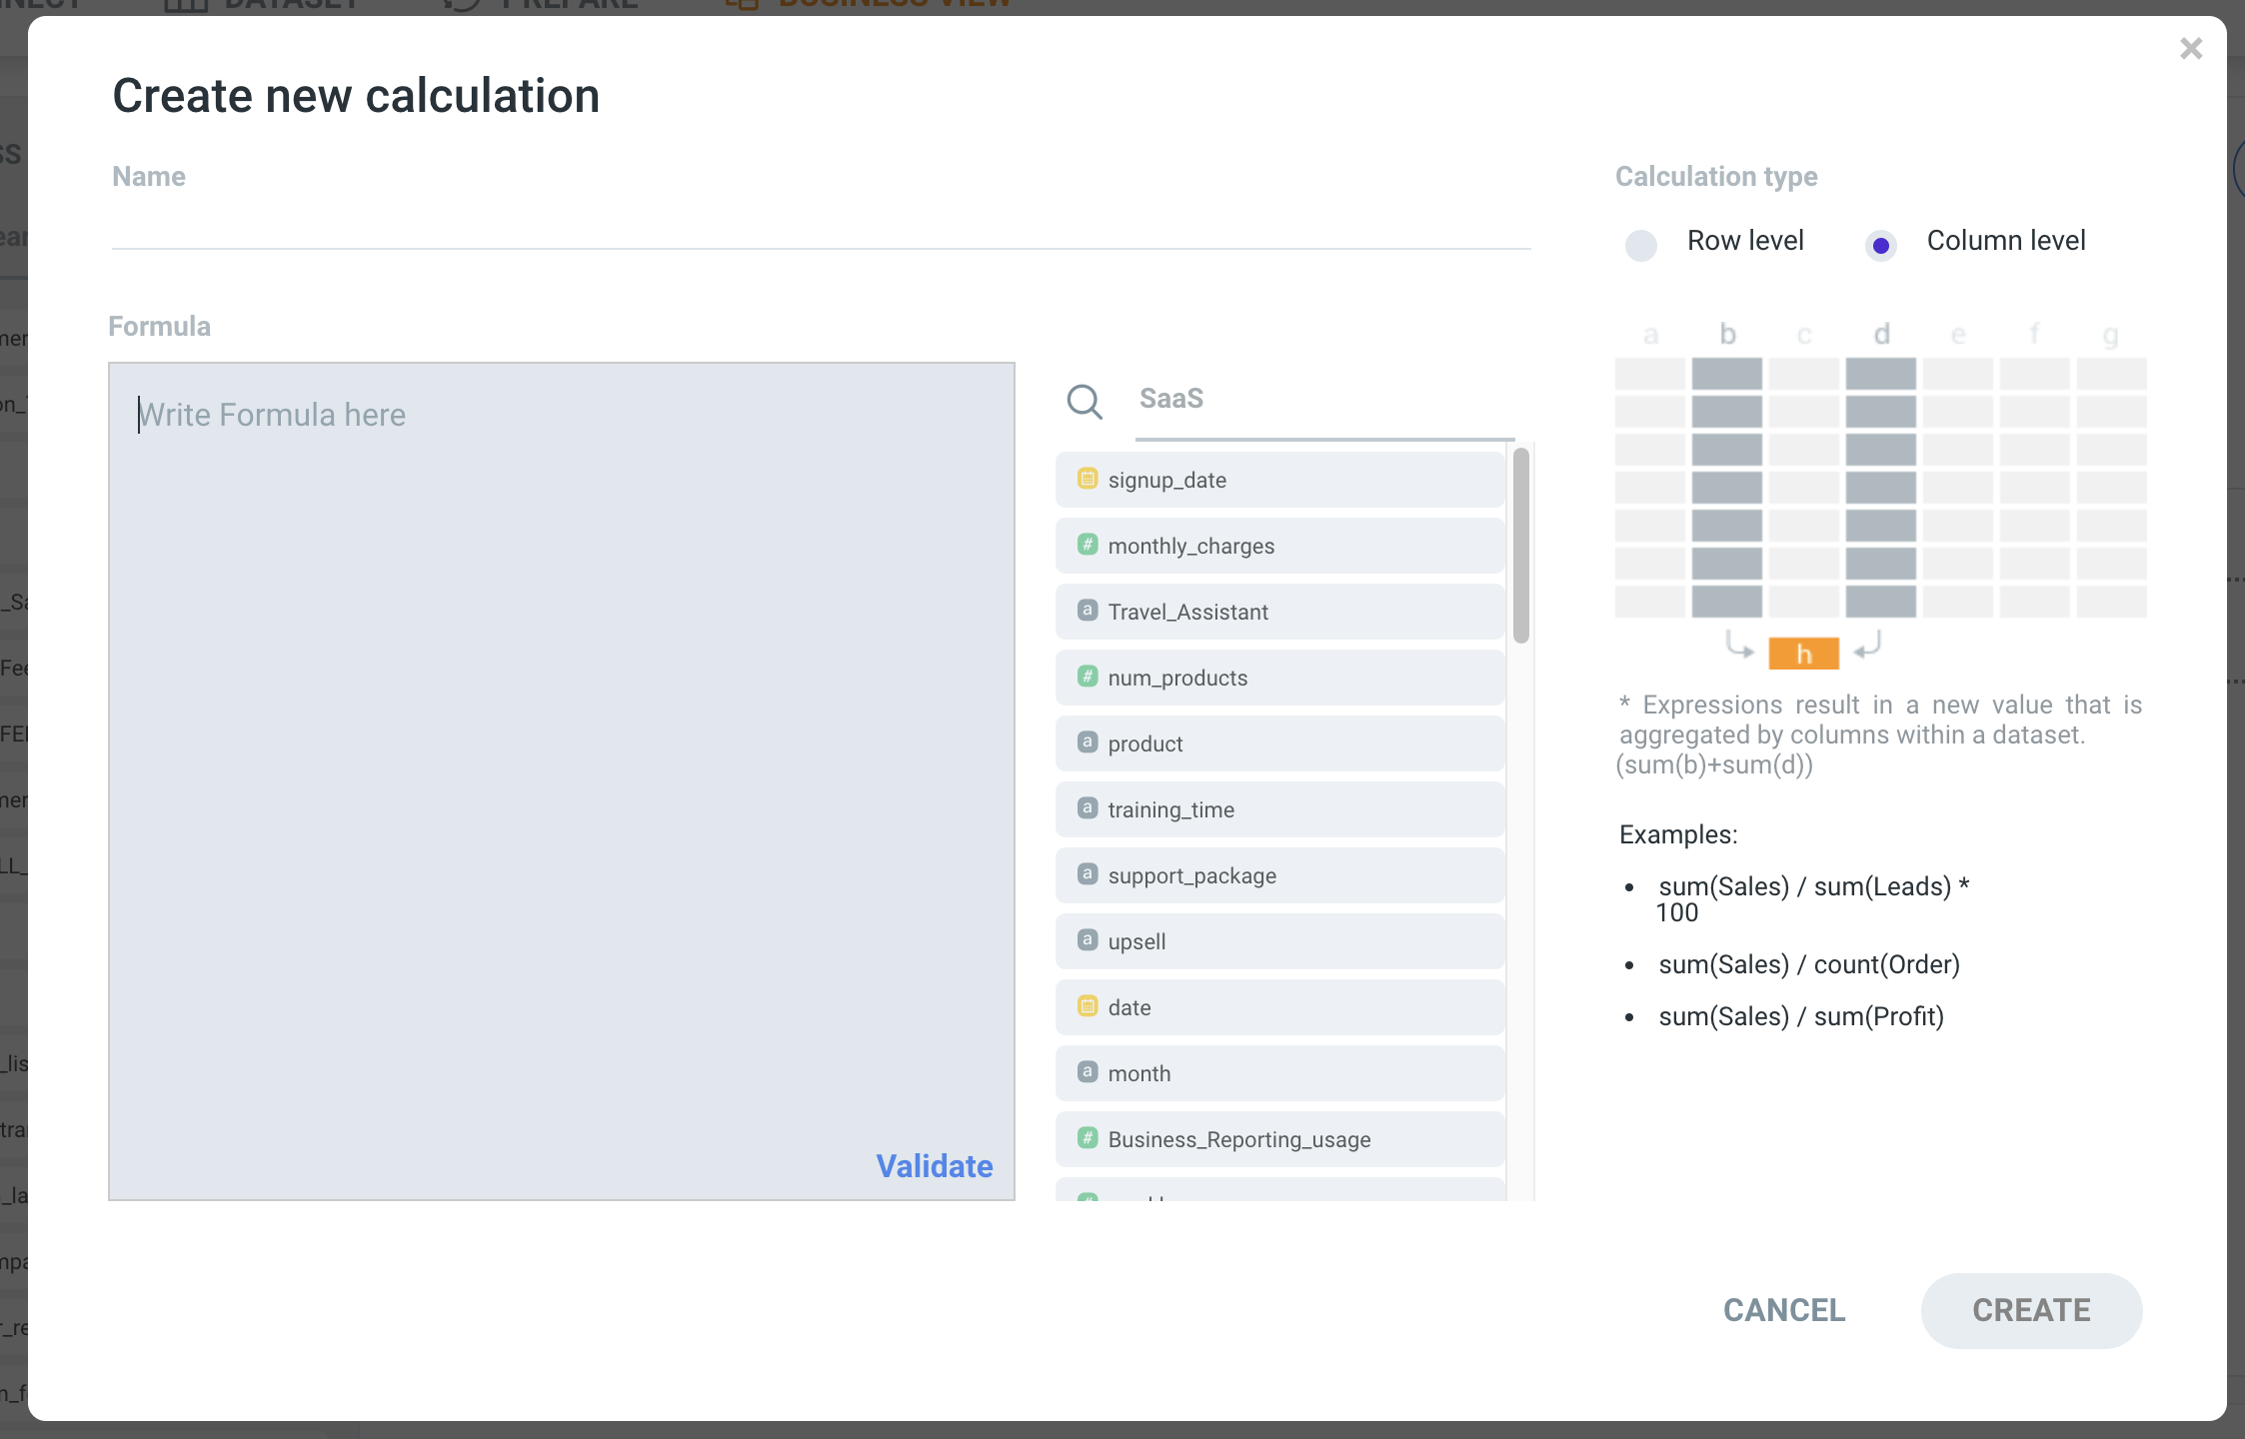Click the date icon next to signup_date
Image resolution: width=2245 pixels, height=1439 pixels.
point(1088,479)
